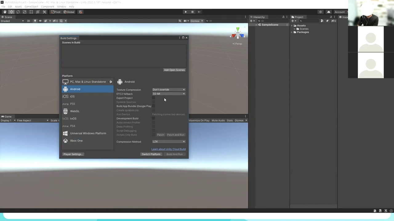This screenshot has width=394, height=221.
Task: Select the WebGL platform
Action: tap(87, 111)
